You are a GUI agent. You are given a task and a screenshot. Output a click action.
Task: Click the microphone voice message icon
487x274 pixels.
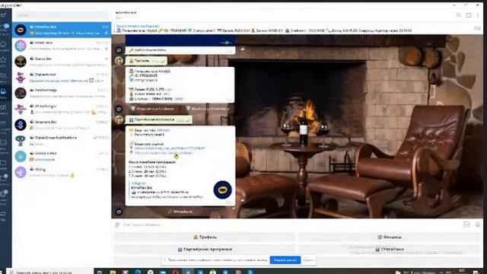(x=478, y=225)
